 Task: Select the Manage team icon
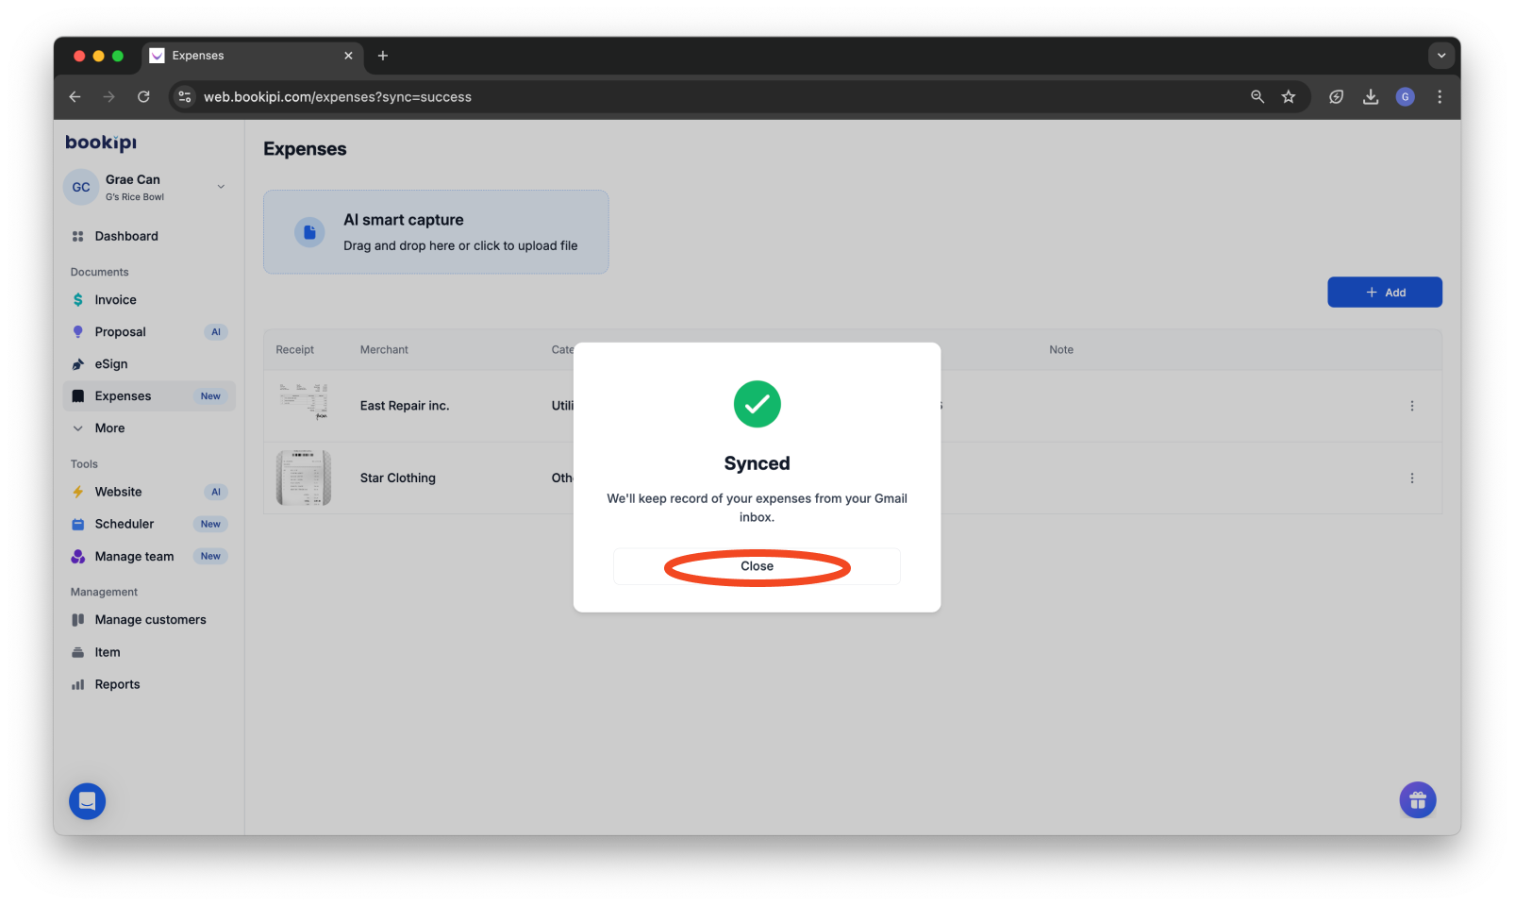click(77, 556)
